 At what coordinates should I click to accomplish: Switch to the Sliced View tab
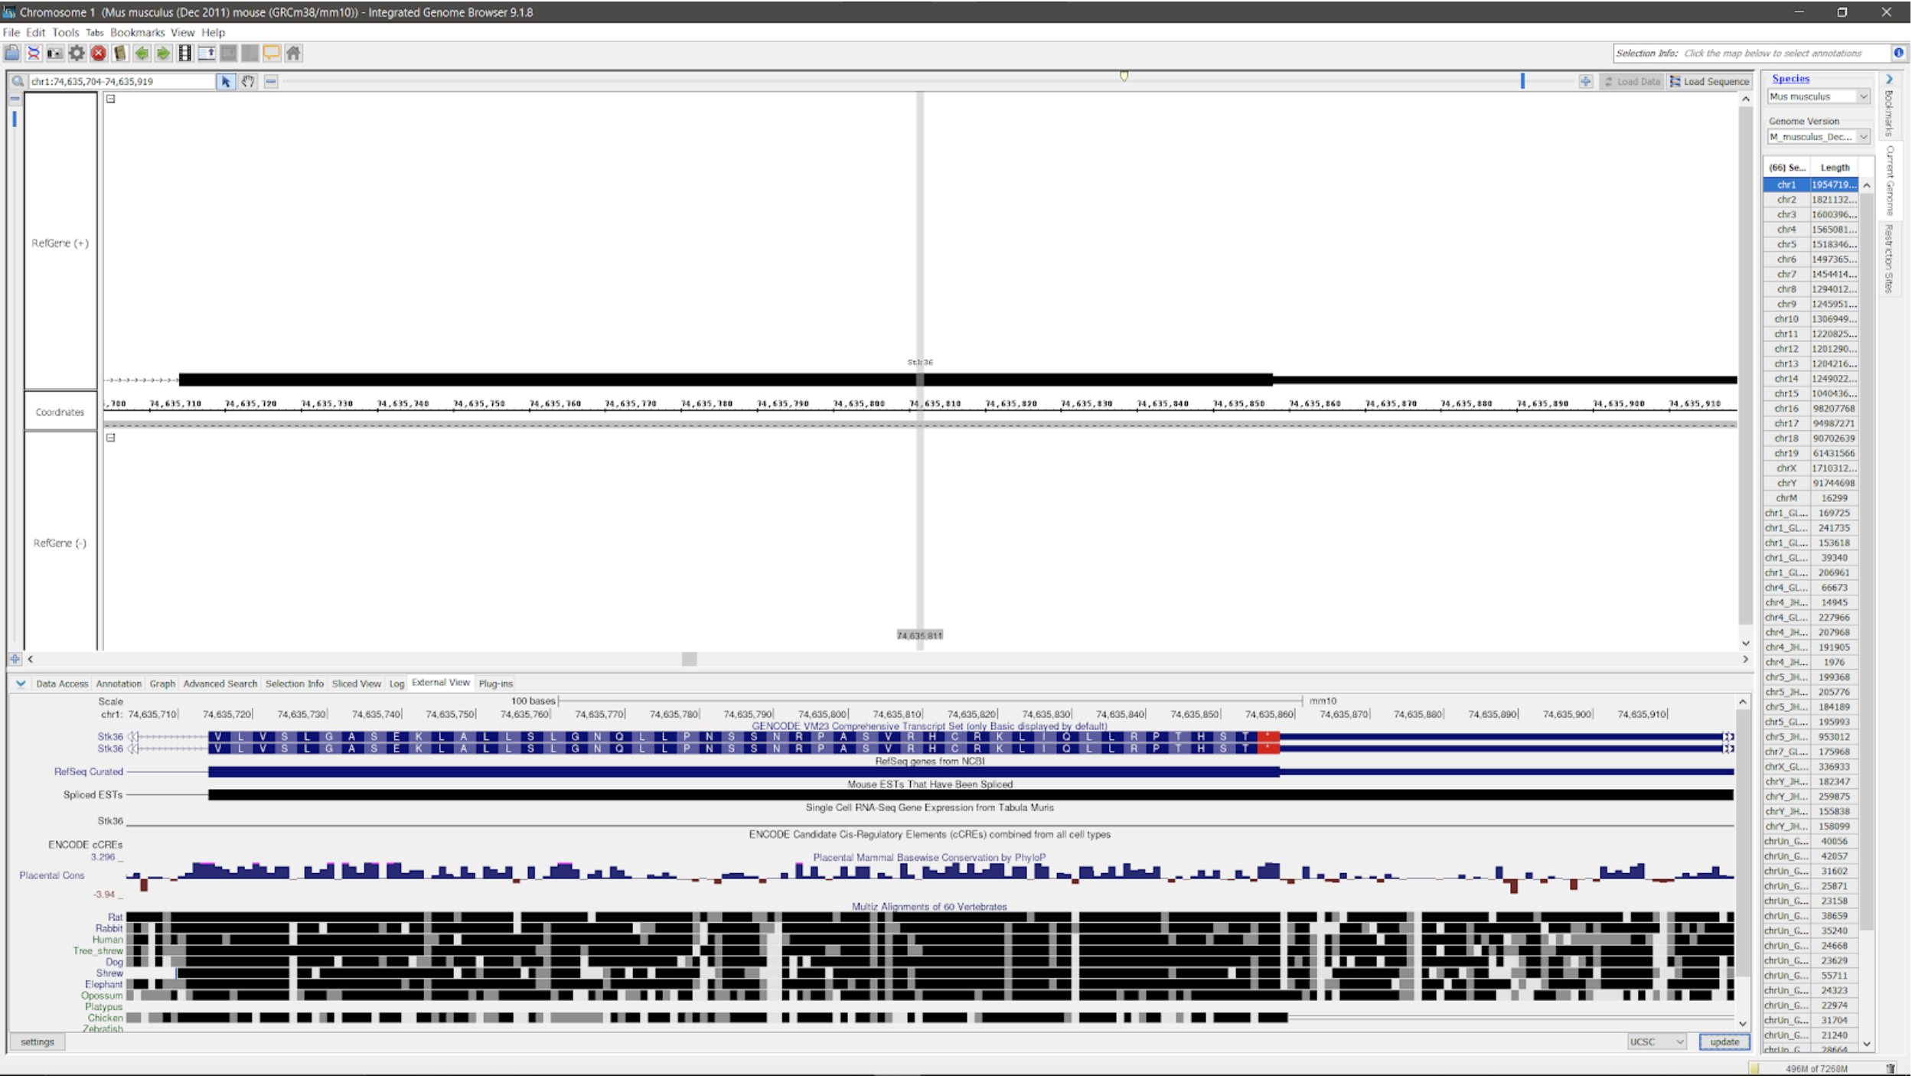coord(356,683)
